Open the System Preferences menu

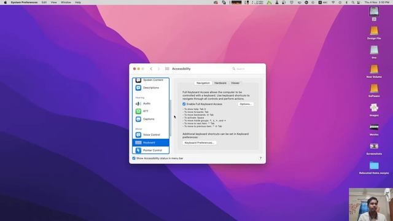coord(24,2)
